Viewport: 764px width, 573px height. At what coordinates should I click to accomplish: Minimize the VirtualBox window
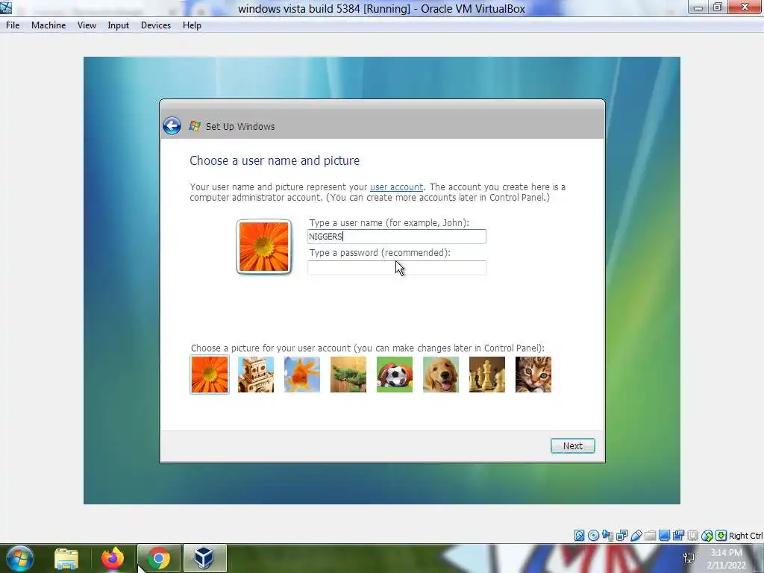(x=698, y=7)
